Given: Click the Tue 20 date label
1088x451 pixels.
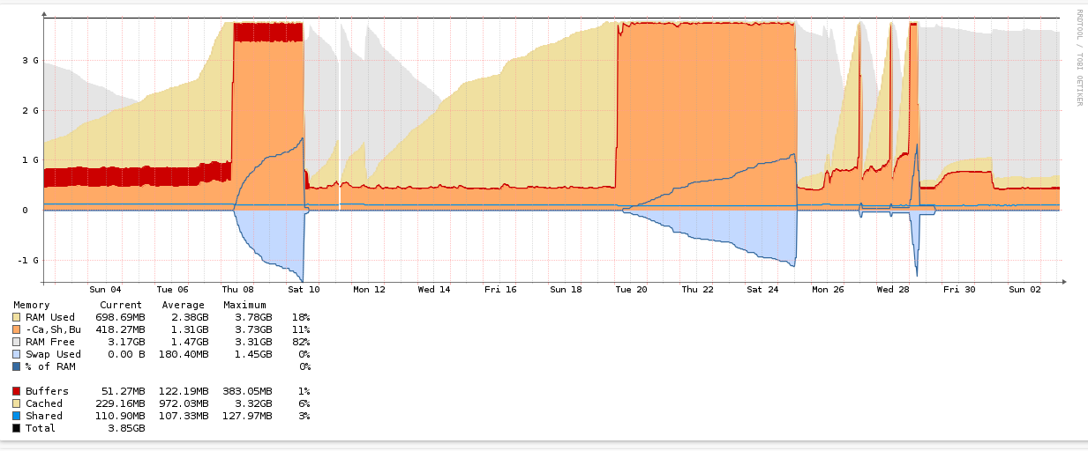Looking at the screenshot, I should coord(631,289).
